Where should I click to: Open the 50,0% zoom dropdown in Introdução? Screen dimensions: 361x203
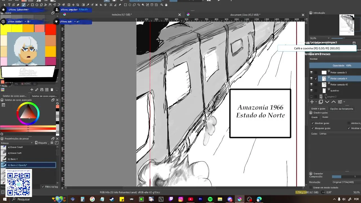320,38
